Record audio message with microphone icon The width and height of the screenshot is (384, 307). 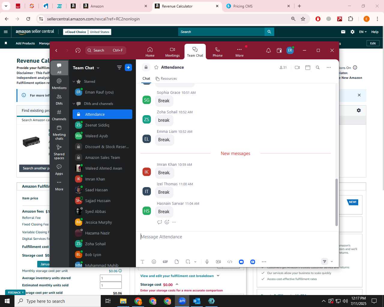coord(207,262)
